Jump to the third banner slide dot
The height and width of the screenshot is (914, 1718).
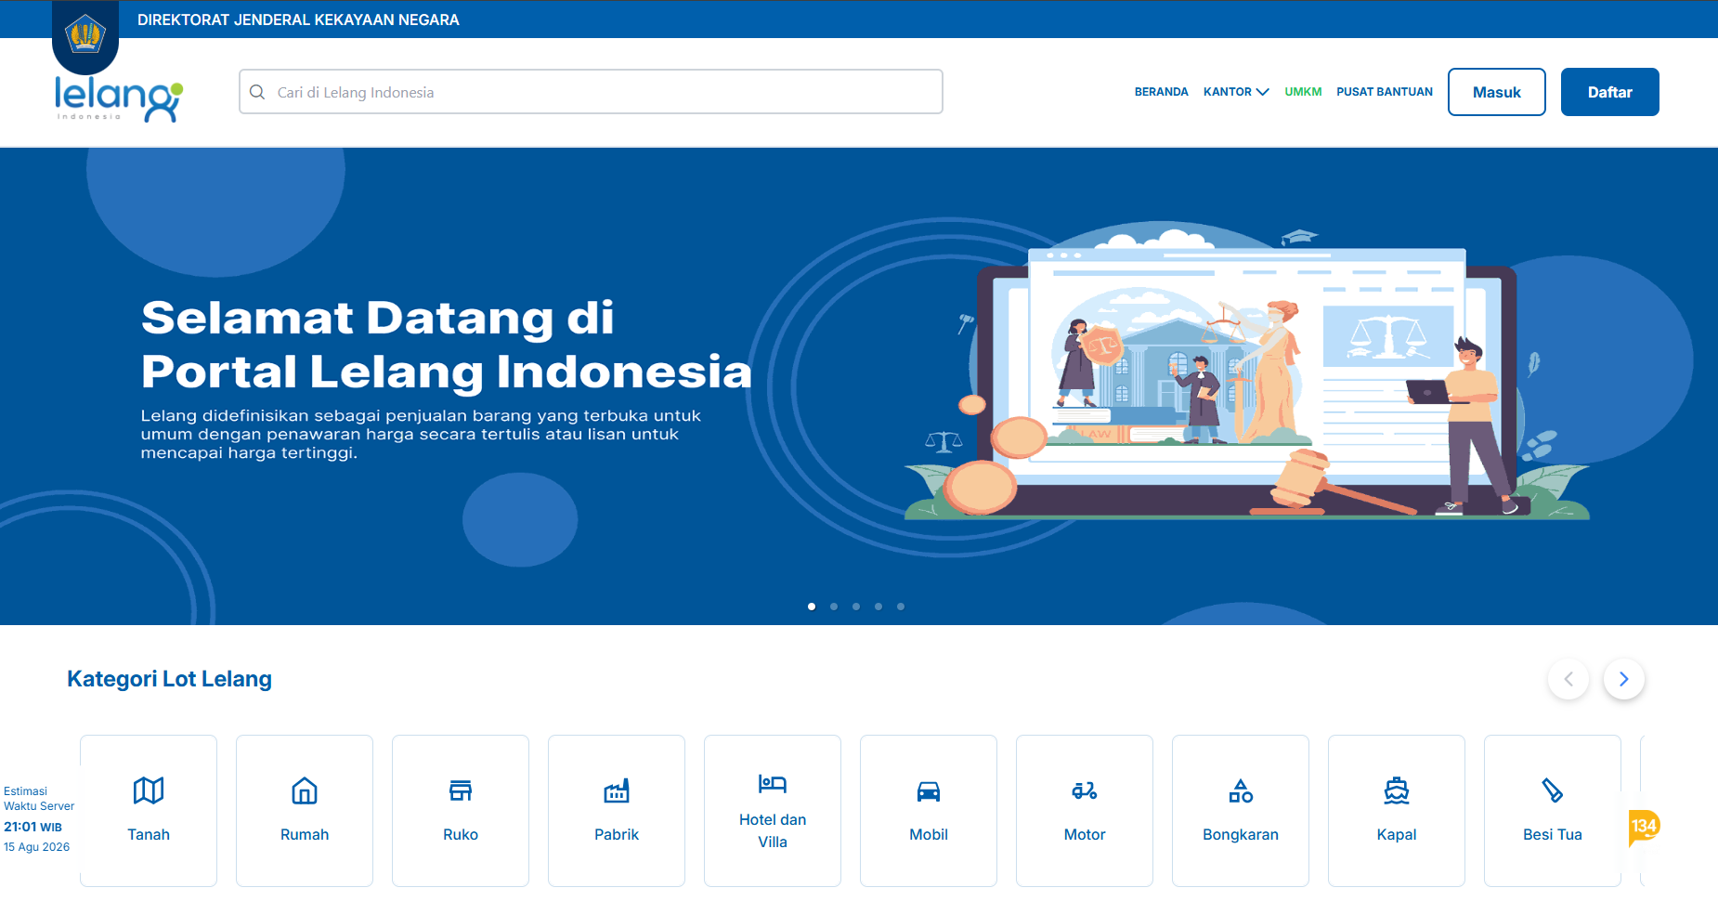[856, 607]
